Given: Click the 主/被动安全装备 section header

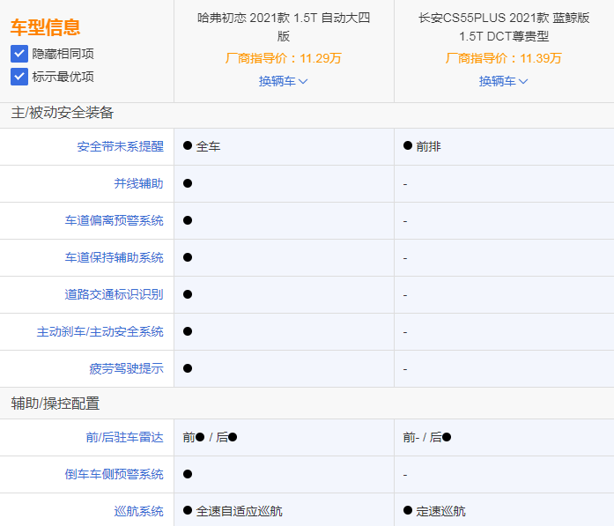Looking at the screenshot, I should pyautogui.click(x=63, y=113).
